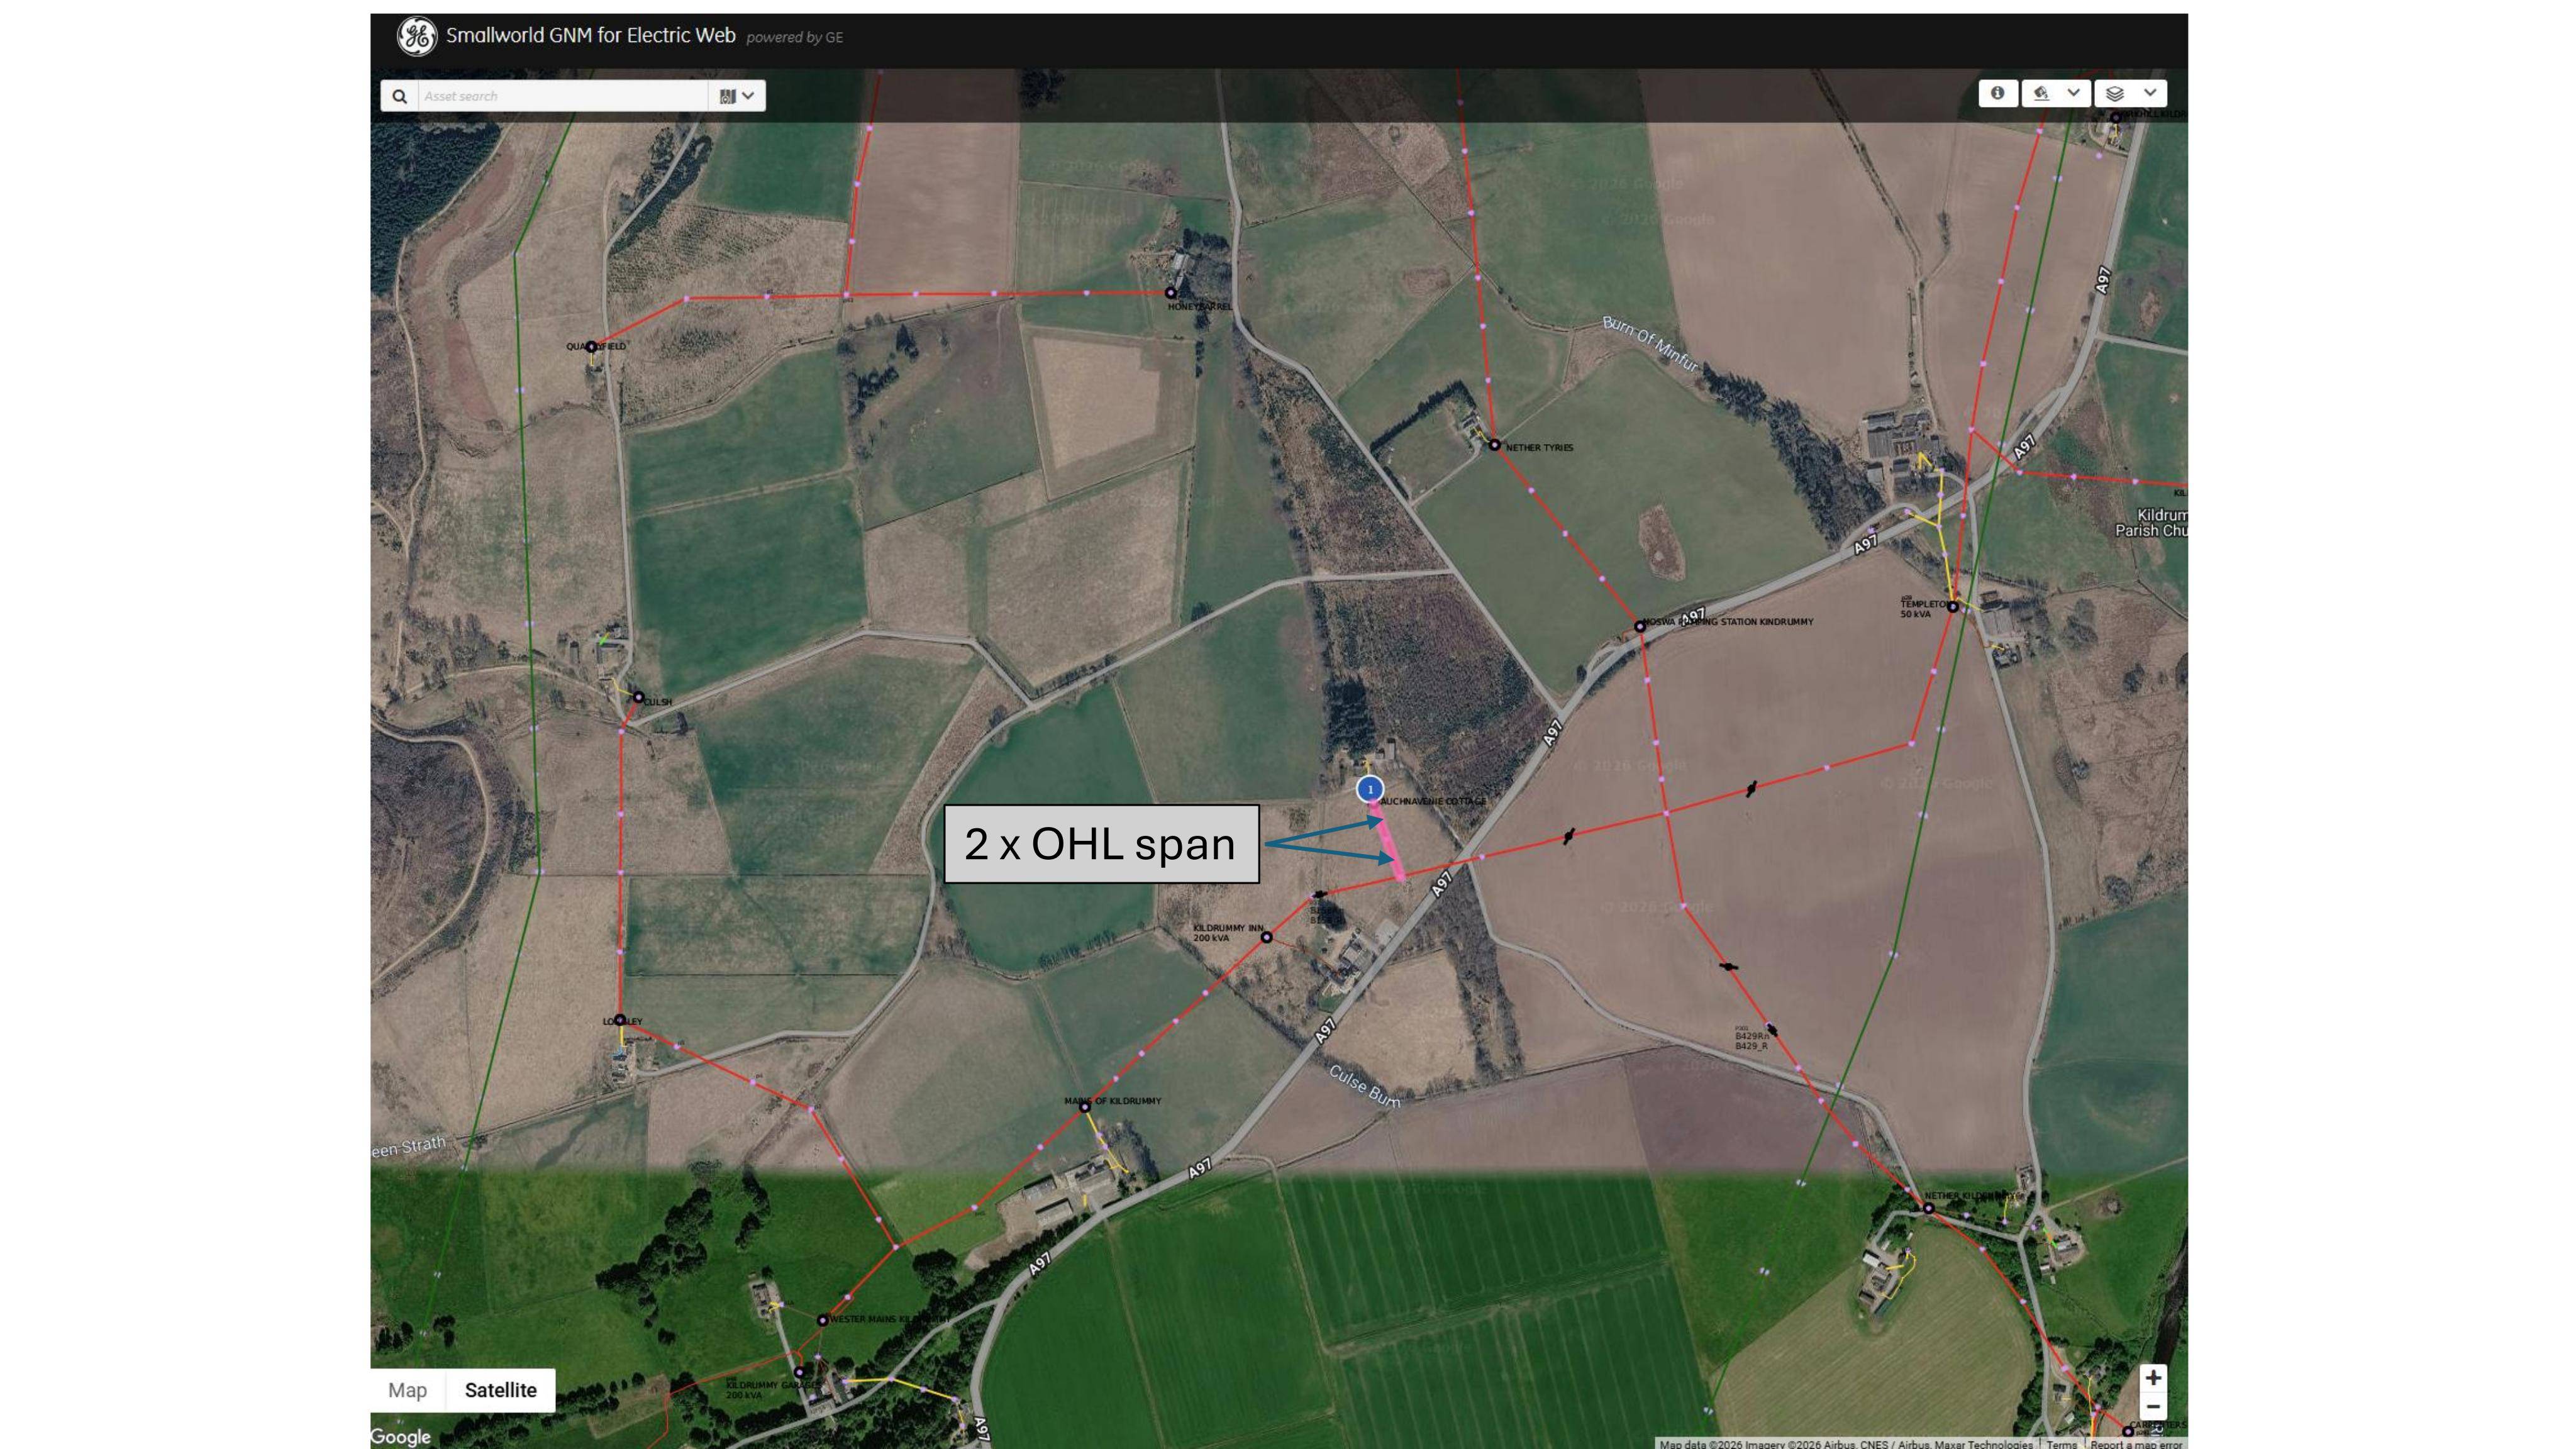The width and height of the screenshot is (2576, 1449).
Task: Switch to the Map view tab
Action: click(407, 1390)
